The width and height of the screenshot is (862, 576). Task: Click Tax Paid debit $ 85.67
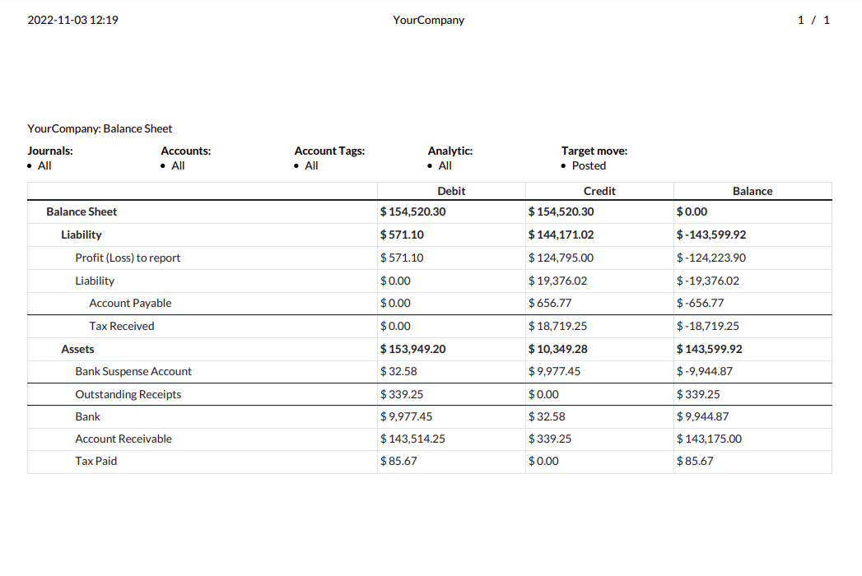click(x=398, y=461)
